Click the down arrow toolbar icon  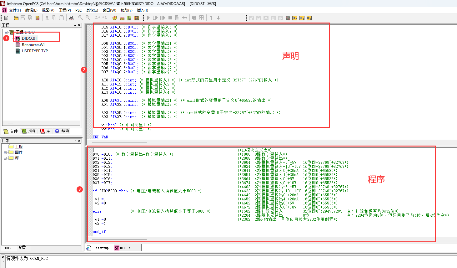pyautogui.click(x=218, y=18)
